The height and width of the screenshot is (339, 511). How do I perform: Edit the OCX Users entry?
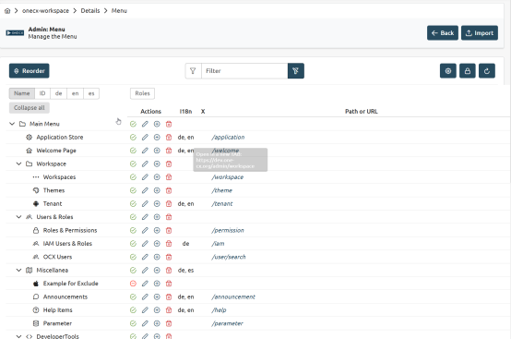click(145, 257)
